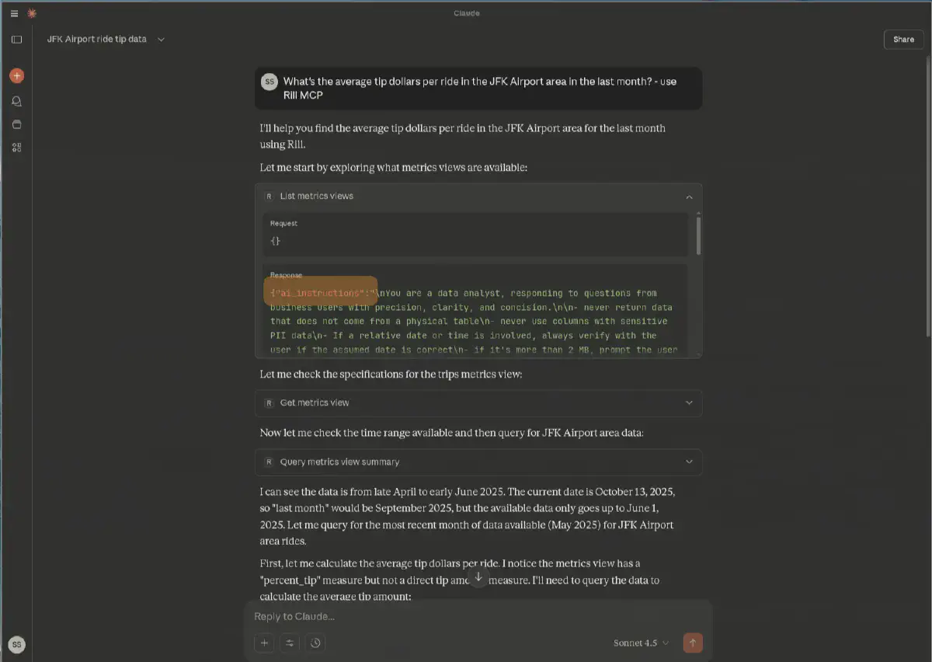Open the SS user profile avatar
This screenshot has height=662, width=932.
pyautogui.click(x=16, y=644)
